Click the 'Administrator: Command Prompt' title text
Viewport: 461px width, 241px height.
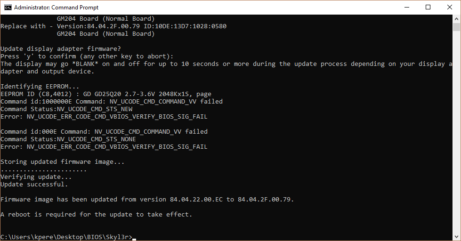click(56, 8)
